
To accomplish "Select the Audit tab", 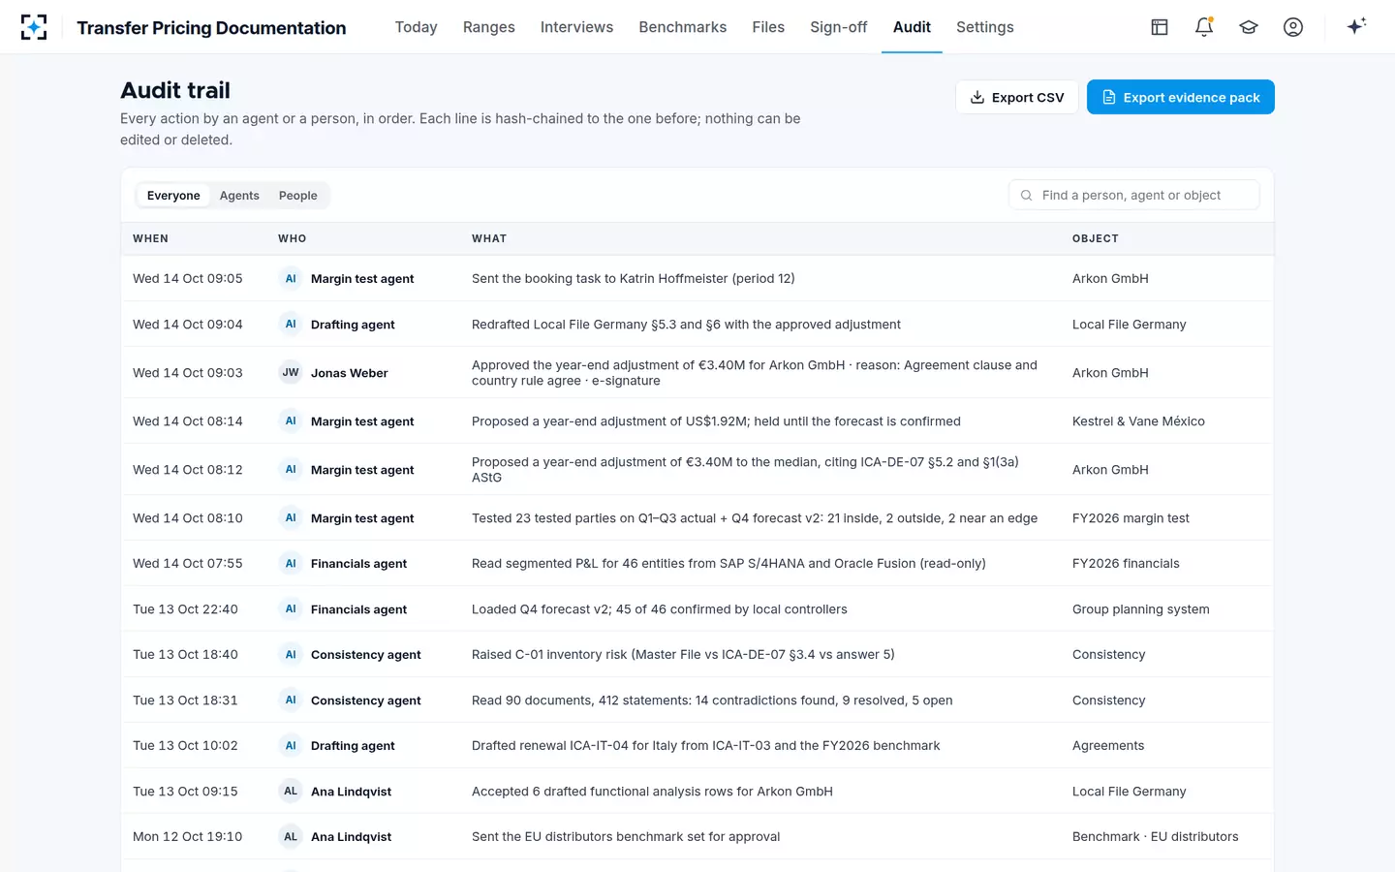I will coord(912,27).
